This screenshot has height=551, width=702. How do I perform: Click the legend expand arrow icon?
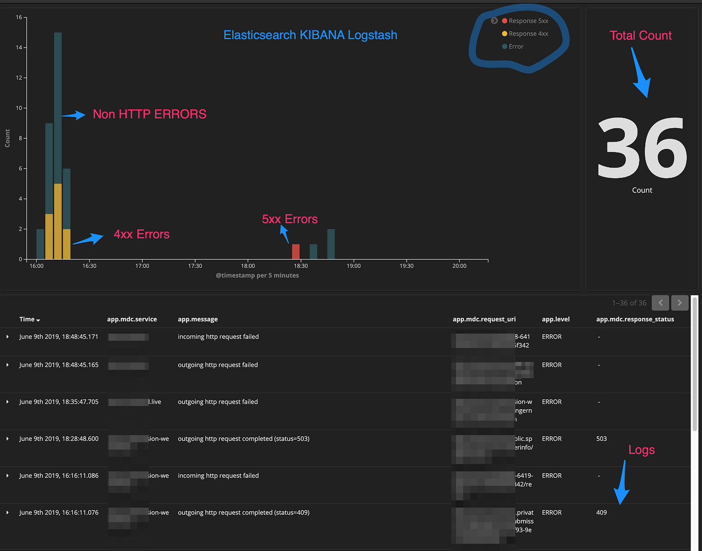[494, 21]
